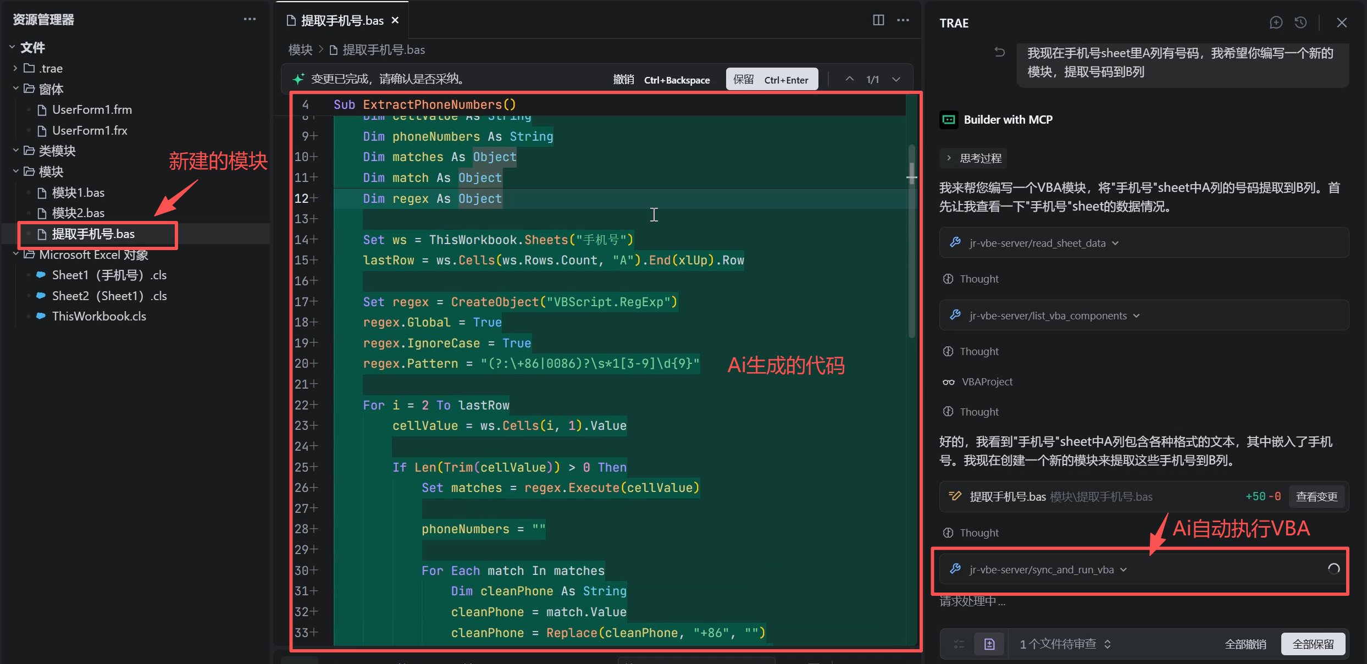Click 查看变更 for 提取手机号.bas
The height and width of the screenshot is (664, 1367).
point(1316,497)
